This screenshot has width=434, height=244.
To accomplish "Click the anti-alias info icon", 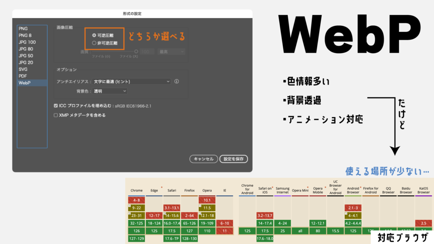I will click(177, 81).
